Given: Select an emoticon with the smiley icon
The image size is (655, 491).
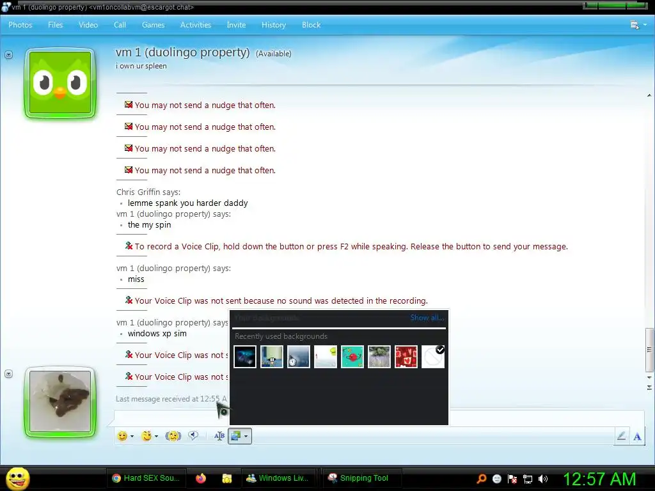Looking at the screenshot, I should (122, 436).
